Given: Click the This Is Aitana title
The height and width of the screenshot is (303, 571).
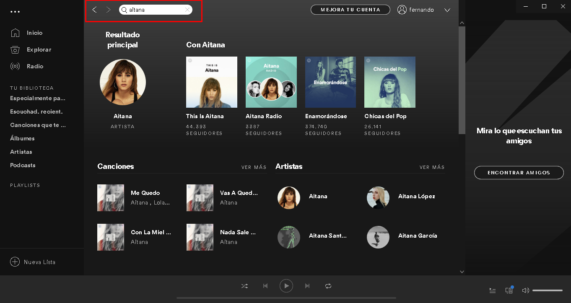Looking at the screenshot, I should (x=205, y=116).
